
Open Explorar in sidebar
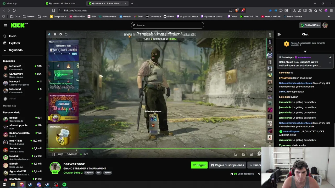coord(14,43)
